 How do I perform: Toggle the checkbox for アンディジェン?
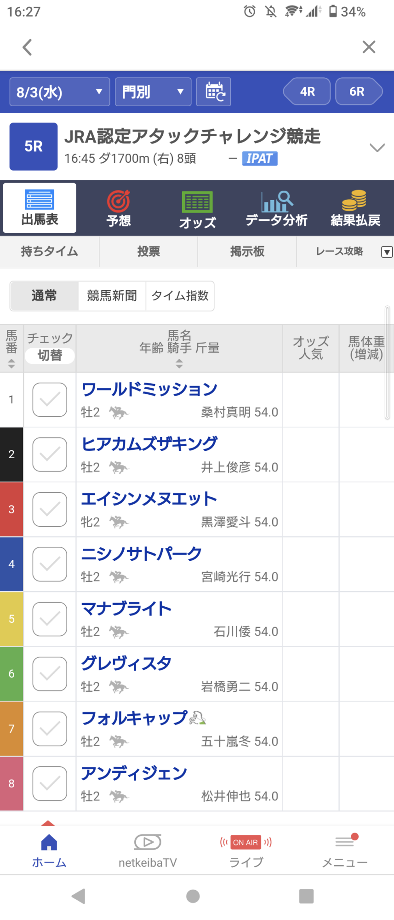[x=50, y=783]
